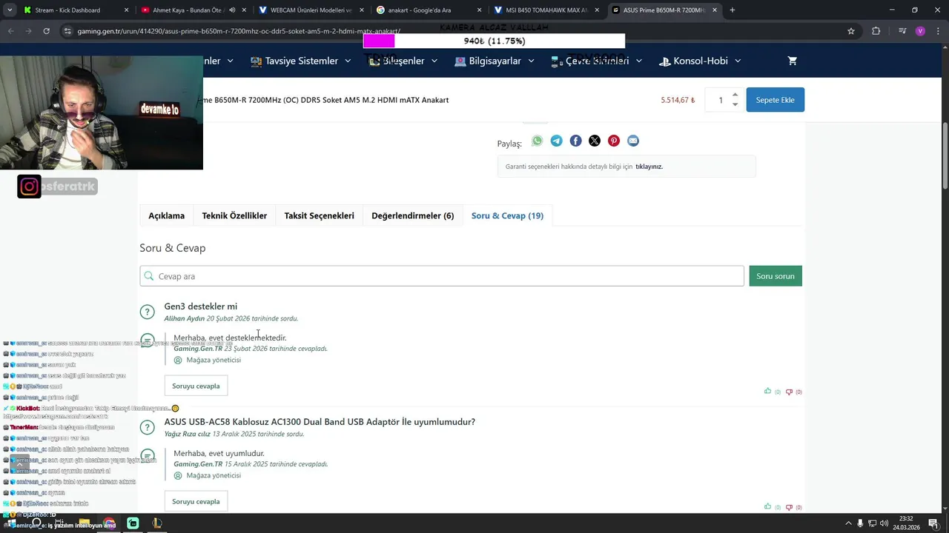Open Chrome from the taskbar
This screenshot has height=533, width=949.
click(x=109, y=523)
